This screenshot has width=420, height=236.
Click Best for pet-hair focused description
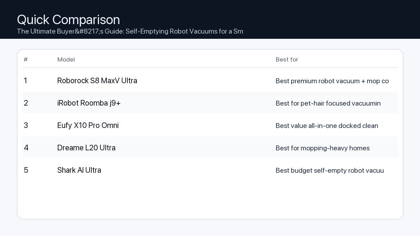328,103
